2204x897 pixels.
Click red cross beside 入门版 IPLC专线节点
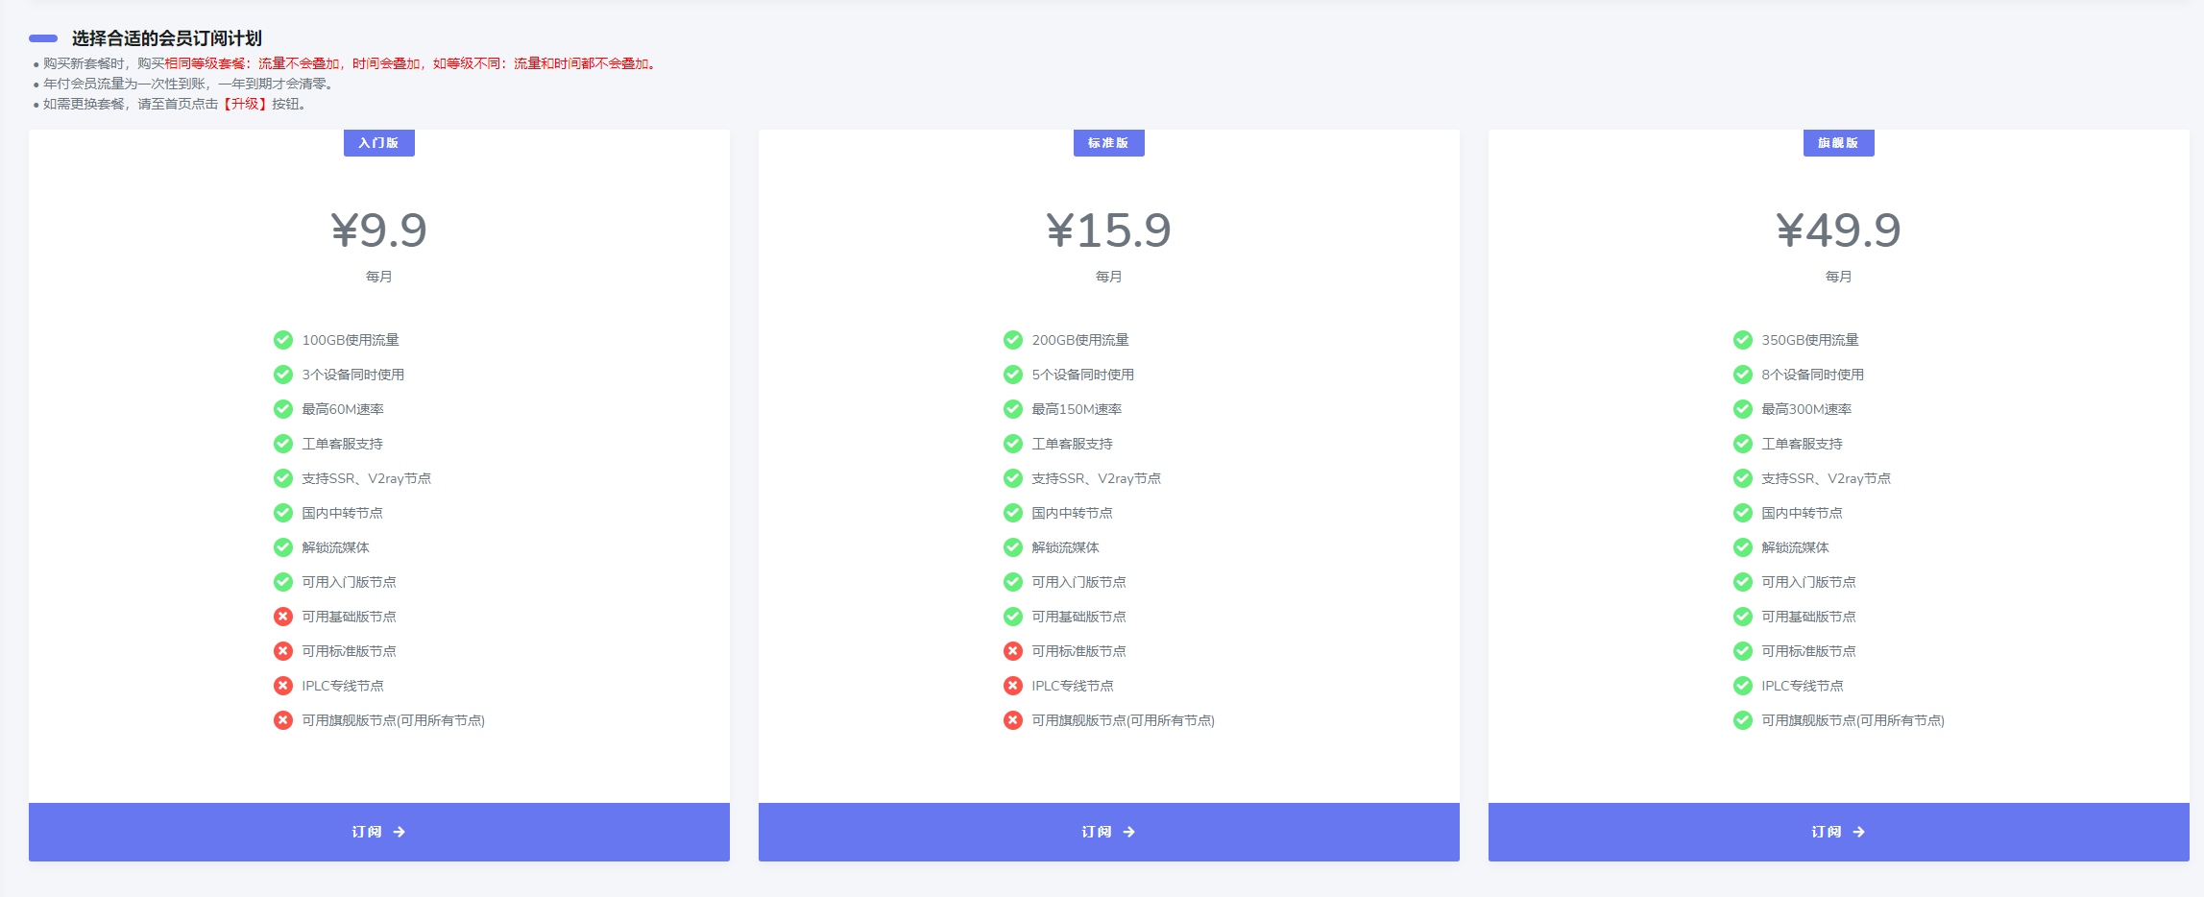click(x=283, y=686)
